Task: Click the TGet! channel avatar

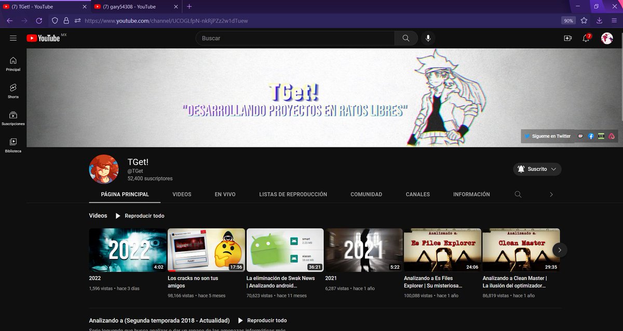Action: pos(104,169)
